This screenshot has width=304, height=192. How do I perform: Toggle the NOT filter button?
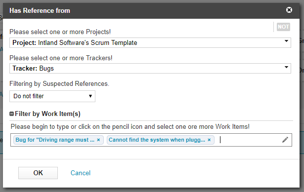tap(283, 27)
